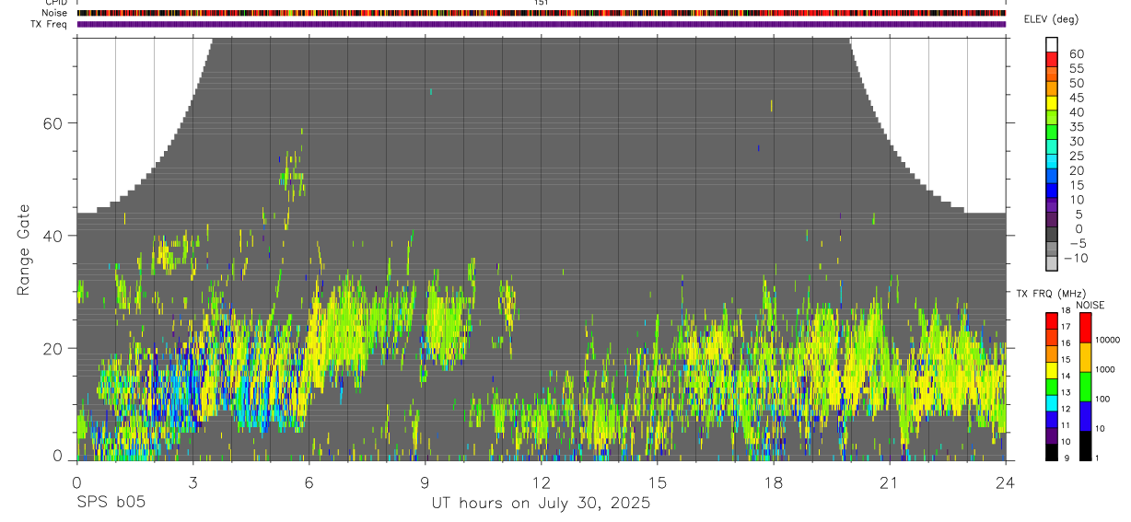Click '1000' in the NOISE legend
The image size is (1131, 522).
point(1105,369)
